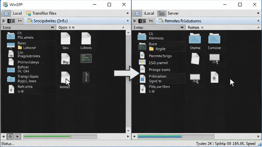The width and height of the screenshot is (262, 147).
Task: Switch to the lLocal tab in right window
Action: (149, 13)
